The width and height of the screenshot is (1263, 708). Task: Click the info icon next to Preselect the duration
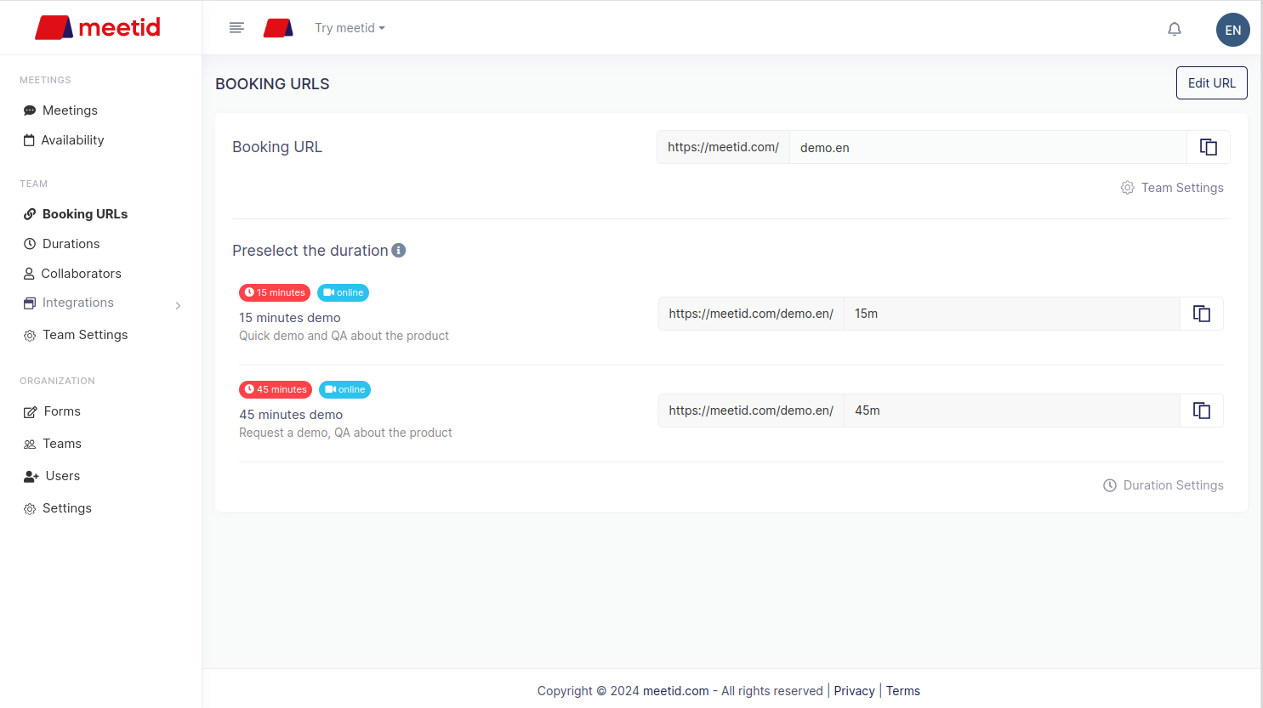tap(398, 250)
